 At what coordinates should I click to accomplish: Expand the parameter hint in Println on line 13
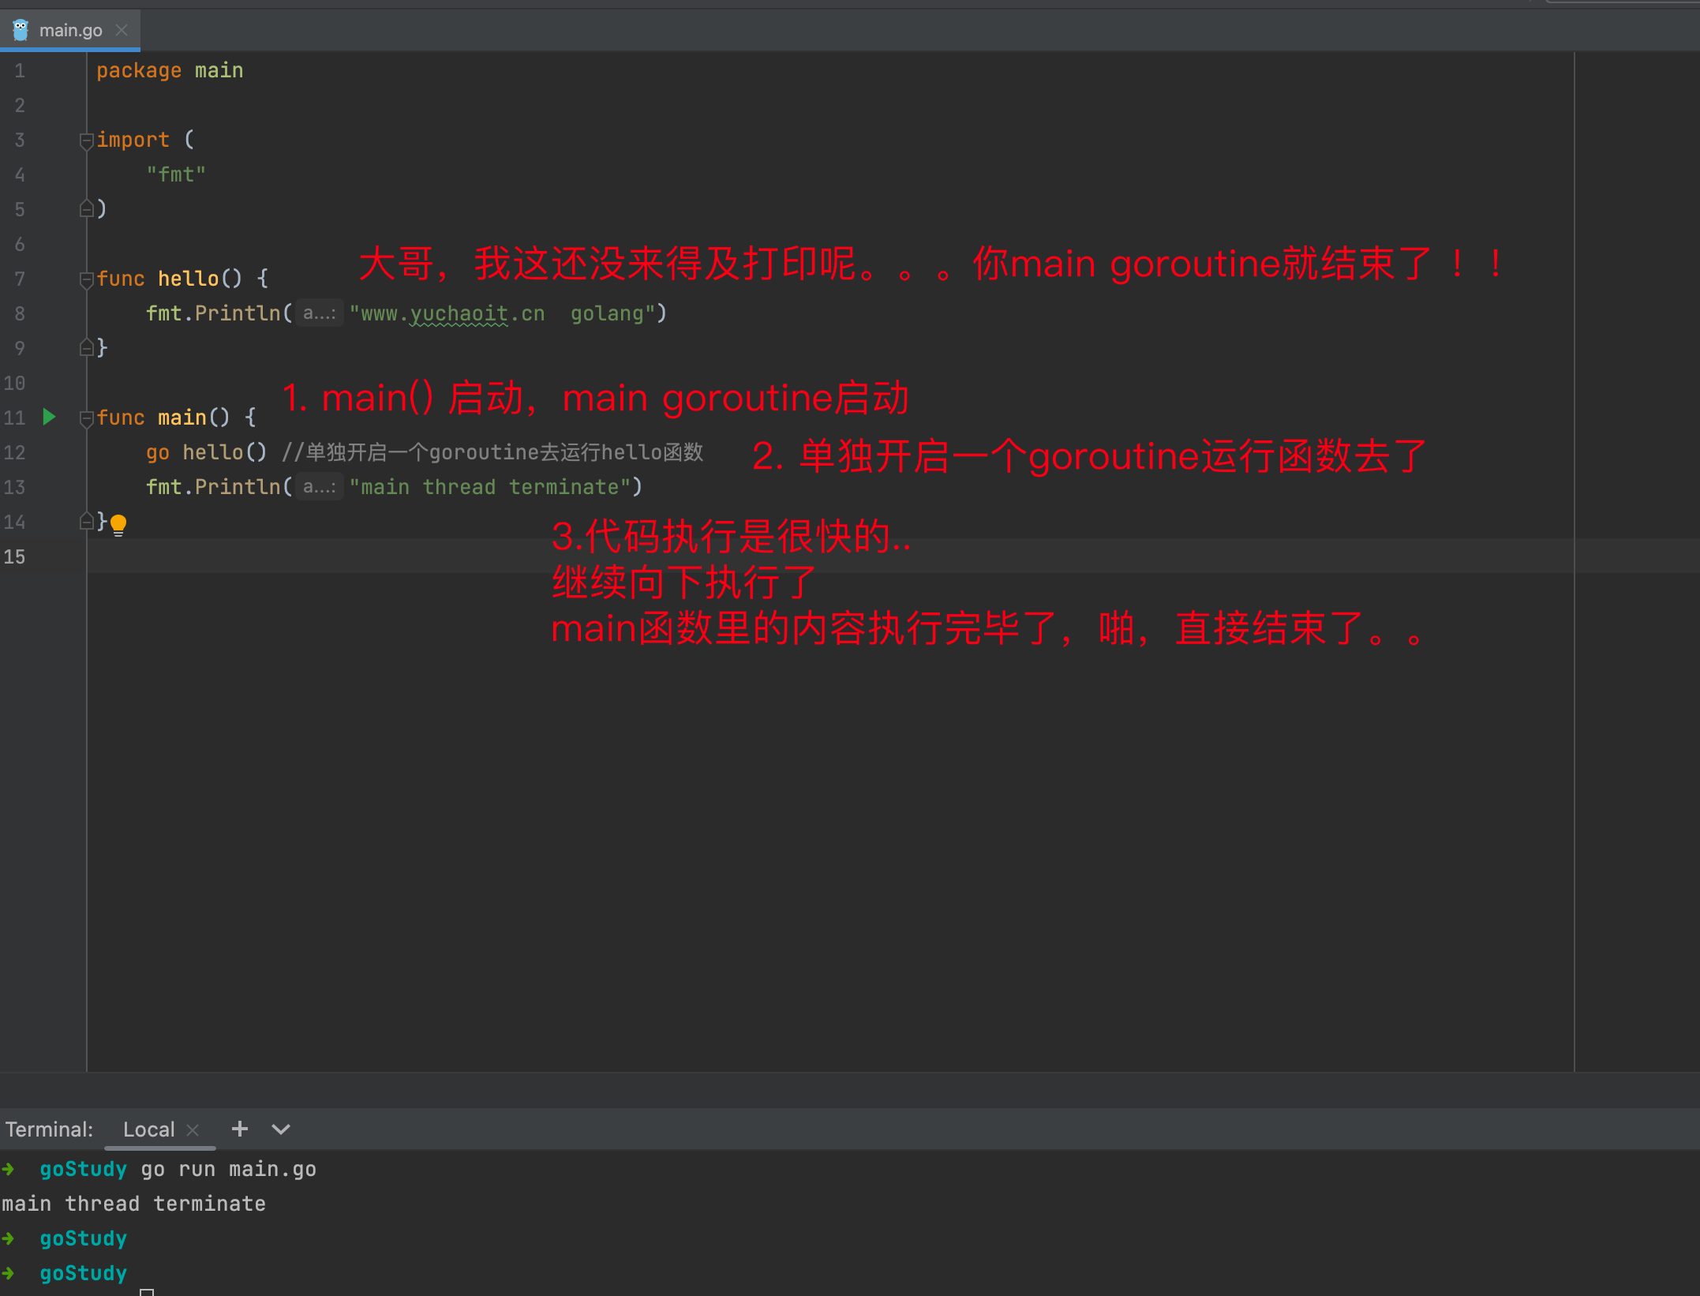point(319,487)
